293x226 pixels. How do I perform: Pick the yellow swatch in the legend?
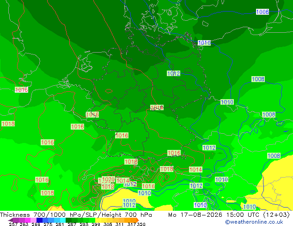pos(98,220)
